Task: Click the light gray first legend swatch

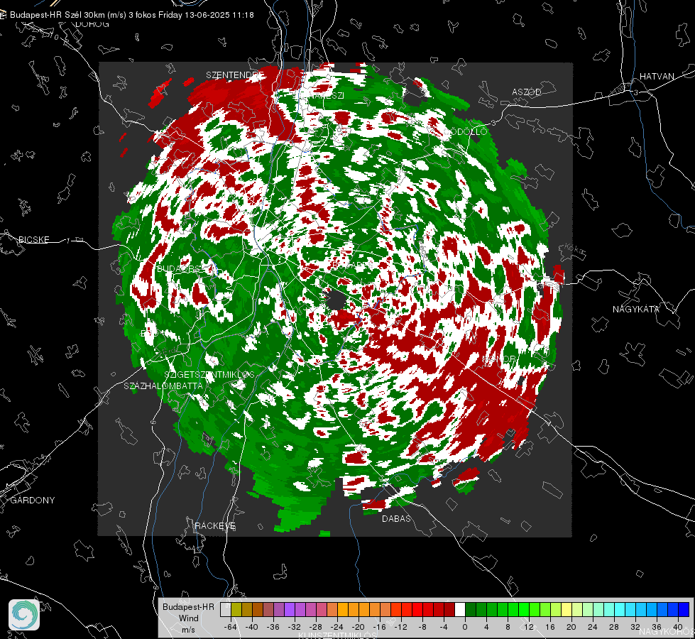Action: [x=226, y=609]
